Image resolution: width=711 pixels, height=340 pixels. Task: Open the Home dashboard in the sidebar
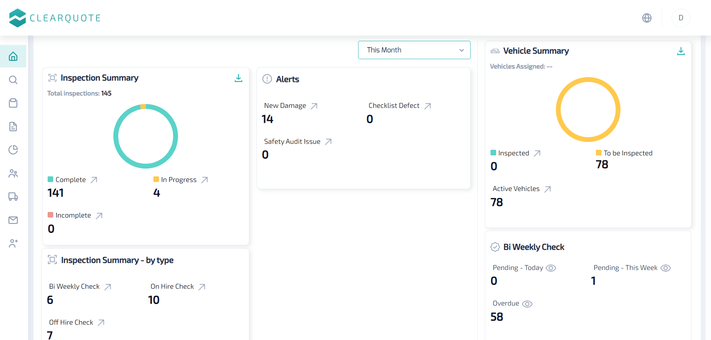pos(13,56)
